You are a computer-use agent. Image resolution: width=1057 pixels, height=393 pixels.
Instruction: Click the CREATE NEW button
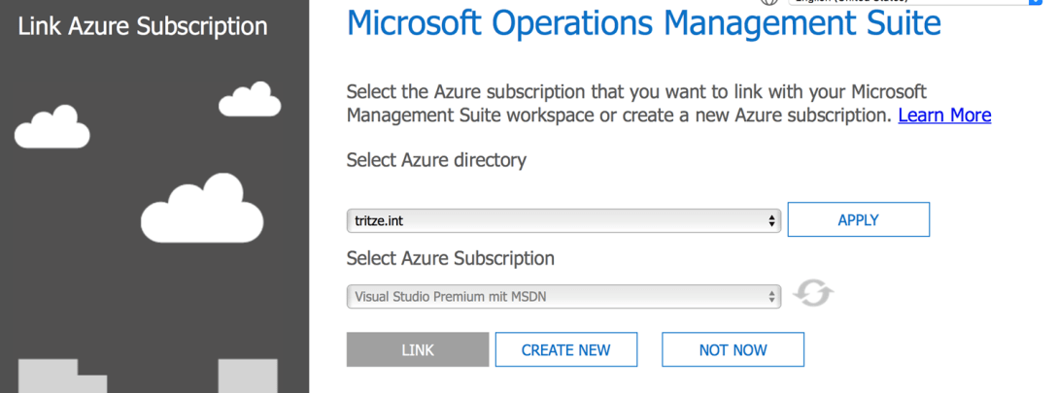565,350
